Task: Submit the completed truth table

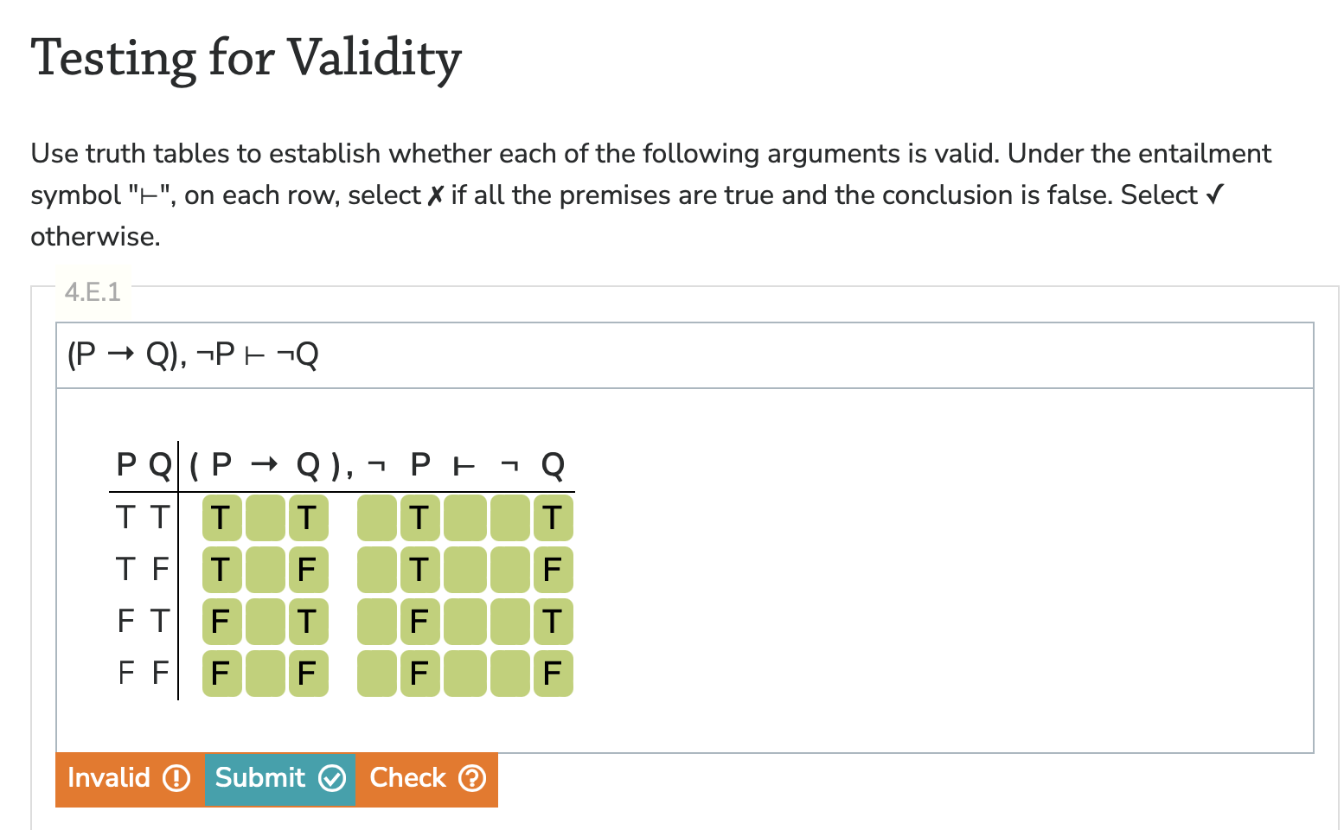Action: point(279,778)
